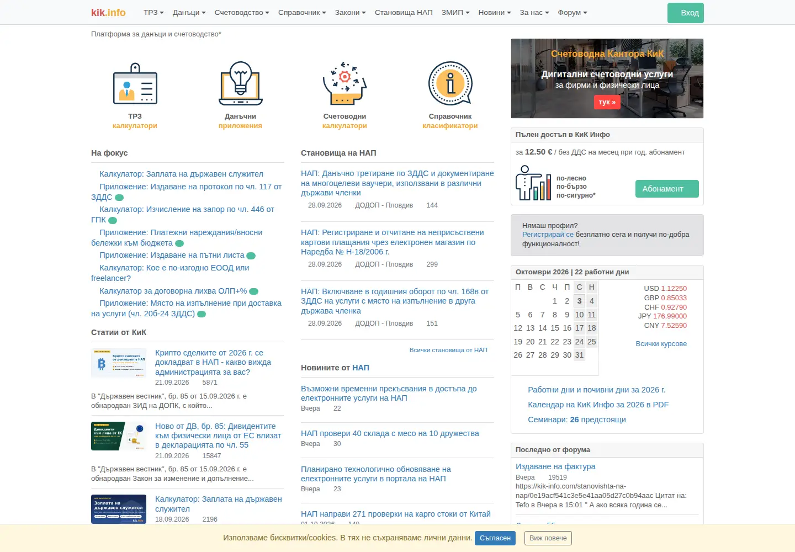This screenshot has height=552, width=795.
Task: Click the crypto article thumbnail image
Action: 119,363
